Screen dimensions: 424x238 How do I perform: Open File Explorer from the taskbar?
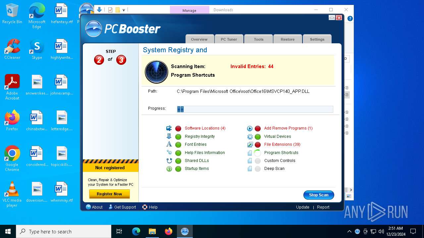pos(152,231)
